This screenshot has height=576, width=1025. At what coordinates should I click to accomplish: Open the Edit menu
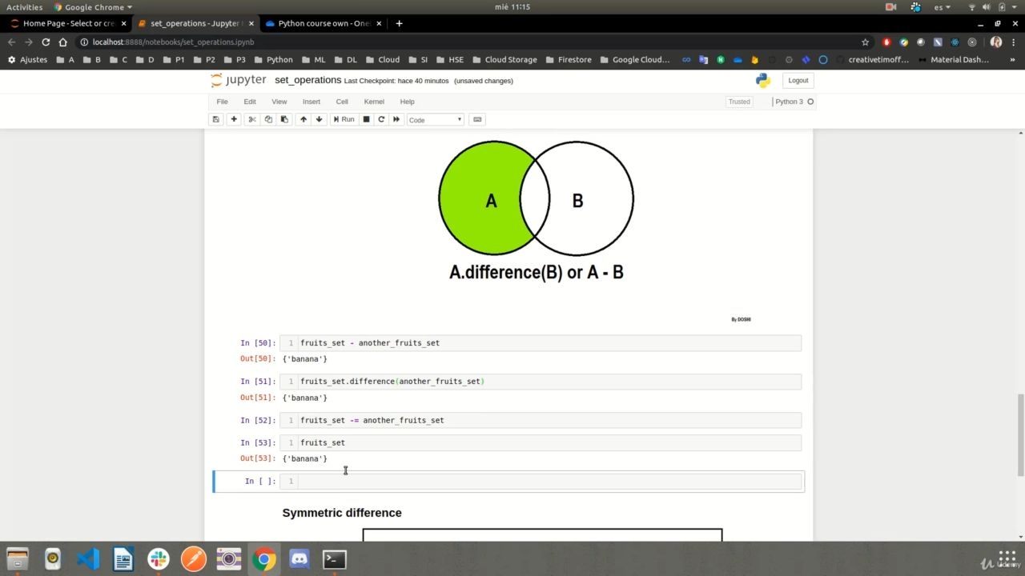pyautogui.click(x=250, y=102)
